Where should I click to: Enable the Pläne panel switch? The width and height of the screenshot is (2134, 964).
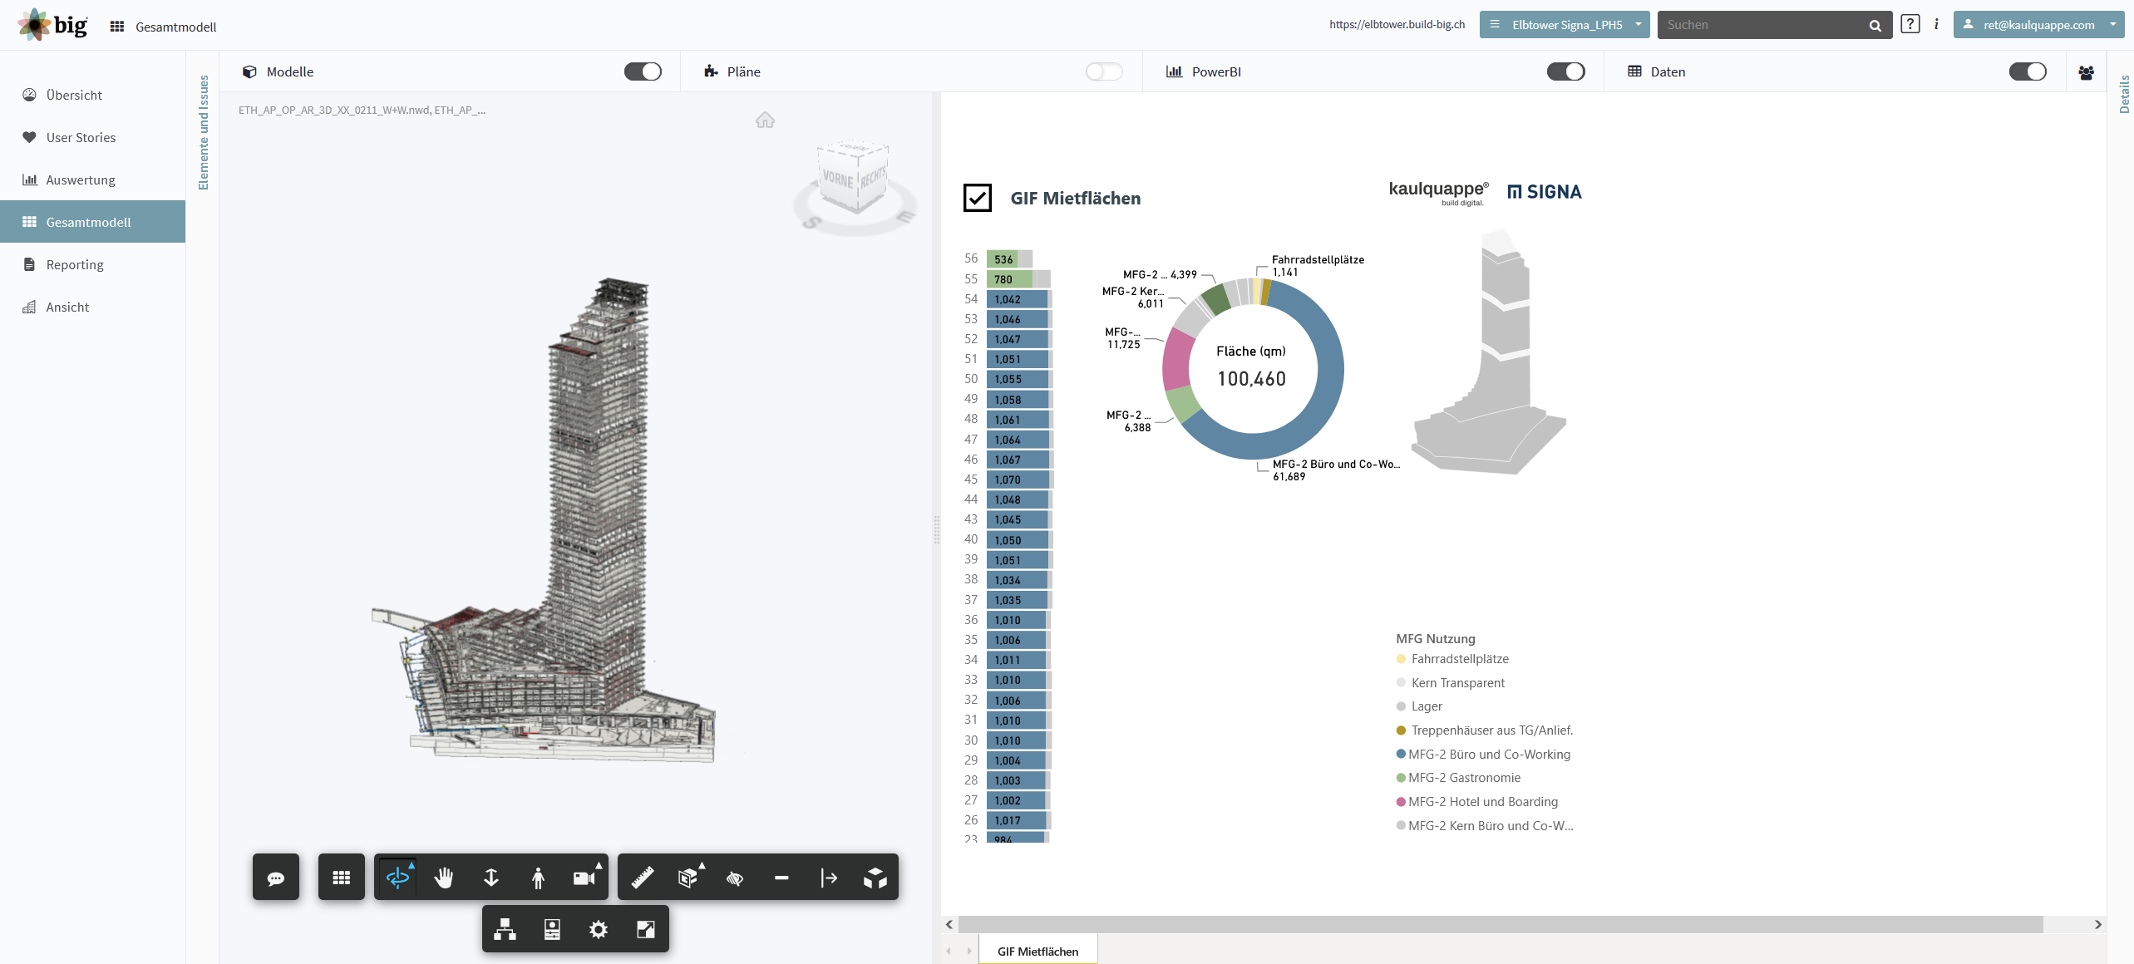pyautogui.click(x=1105, y=71)
